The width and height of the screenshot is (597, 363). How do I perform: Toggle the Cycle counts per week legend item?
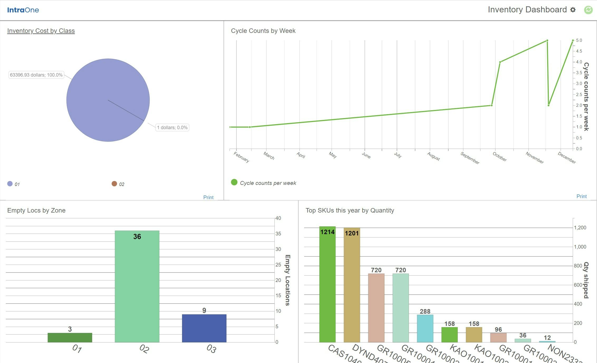click(264, 183)
